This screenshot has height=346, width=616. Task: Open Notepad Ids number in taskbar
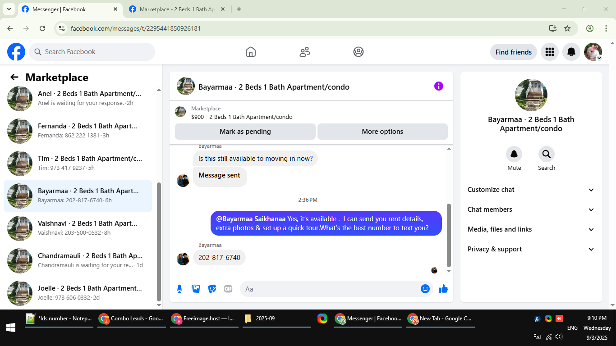click(59, 319)
